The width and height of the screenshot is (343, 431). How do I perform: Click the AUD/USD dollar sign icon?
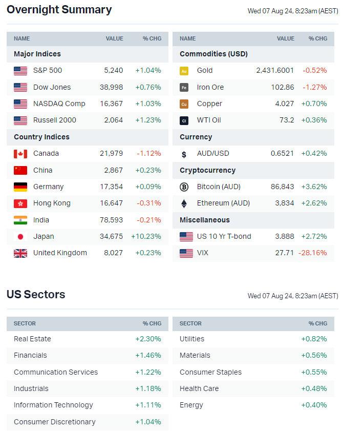point(184,154)
